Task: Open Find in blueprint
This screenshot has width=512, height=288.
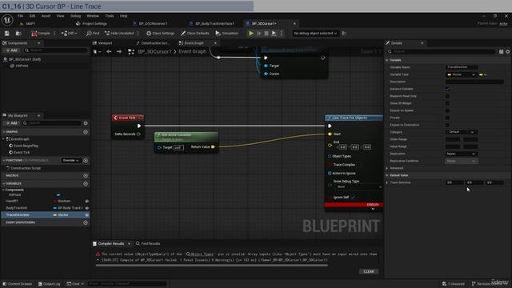Action: pos(93,34)
